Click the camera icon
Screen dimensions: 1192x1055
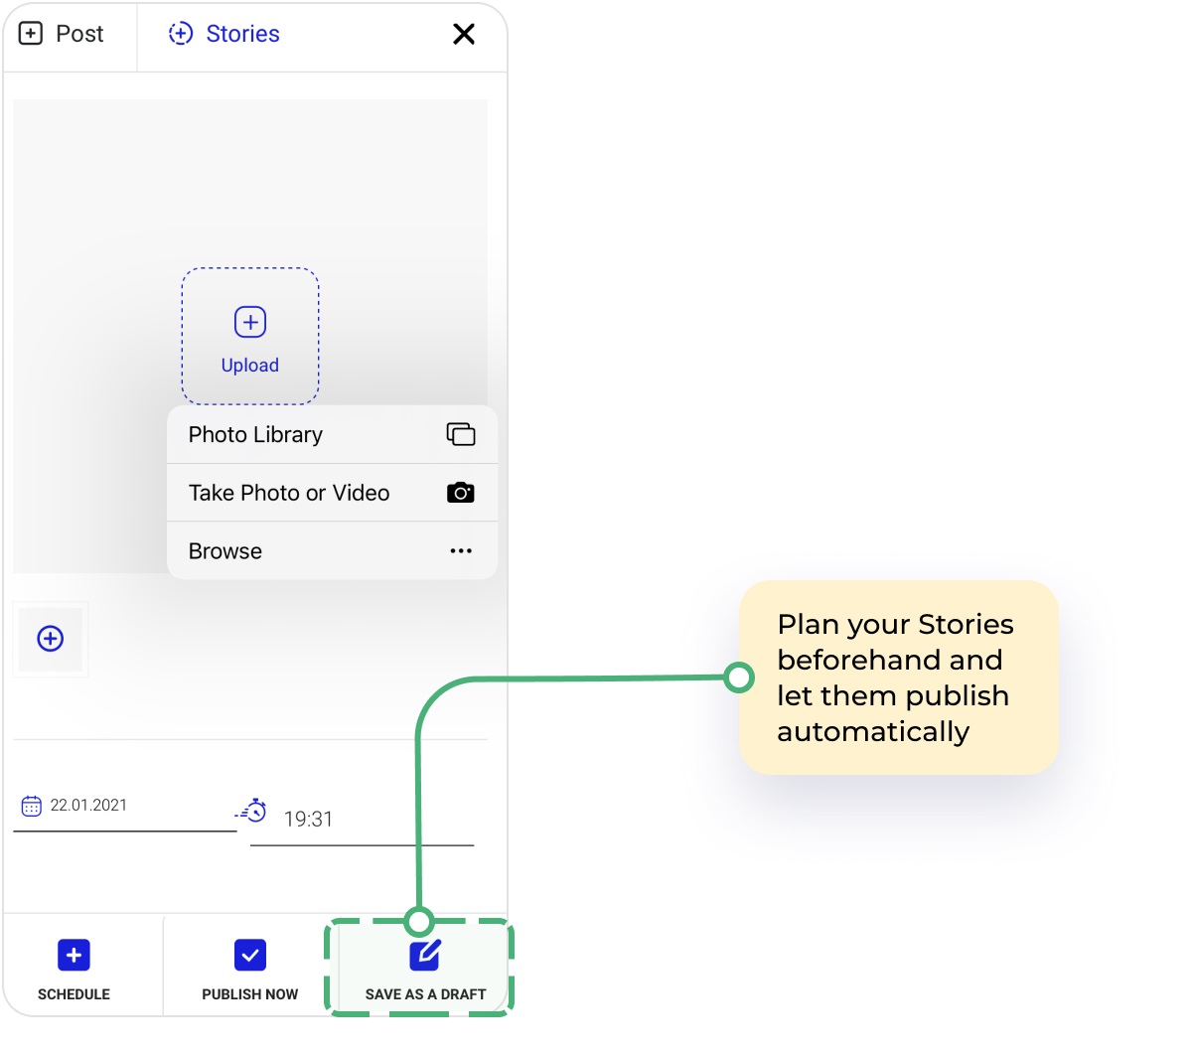coord(461,493)
